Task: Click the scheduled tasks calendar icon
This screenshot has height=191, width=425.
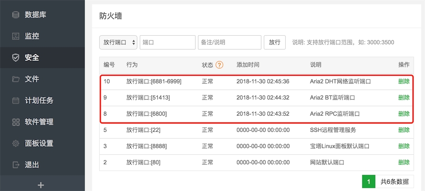Action: [x=16, y=101]
